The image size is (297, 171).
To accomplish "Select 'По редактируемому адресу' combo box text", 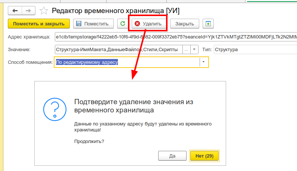I will click(x=87, y=62).
